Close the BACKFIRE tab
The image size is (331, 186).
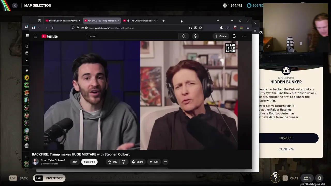118,21
